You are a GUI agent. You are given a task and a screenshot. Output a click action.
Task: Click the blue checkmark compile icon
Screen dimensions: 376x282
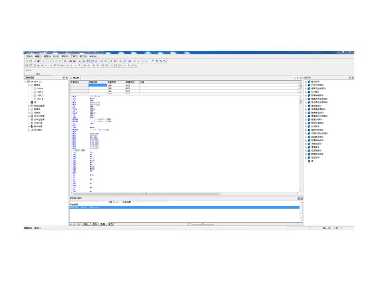pyautogui.click(x=102, y=61)
